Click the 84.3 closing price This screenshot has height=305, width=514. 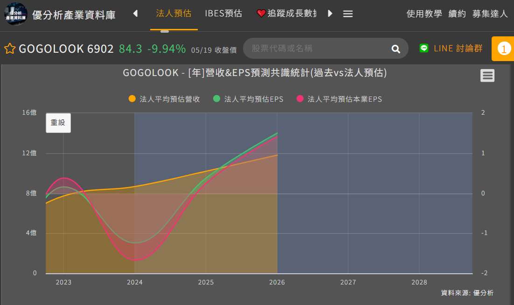[x=131, y=49]
